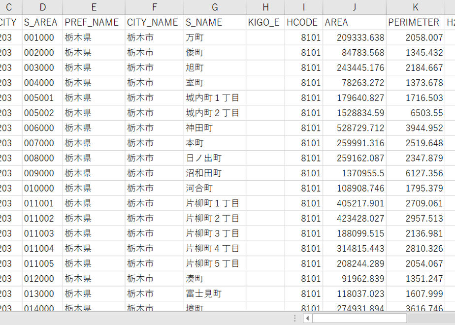Select cell containing 河合町

215,188
